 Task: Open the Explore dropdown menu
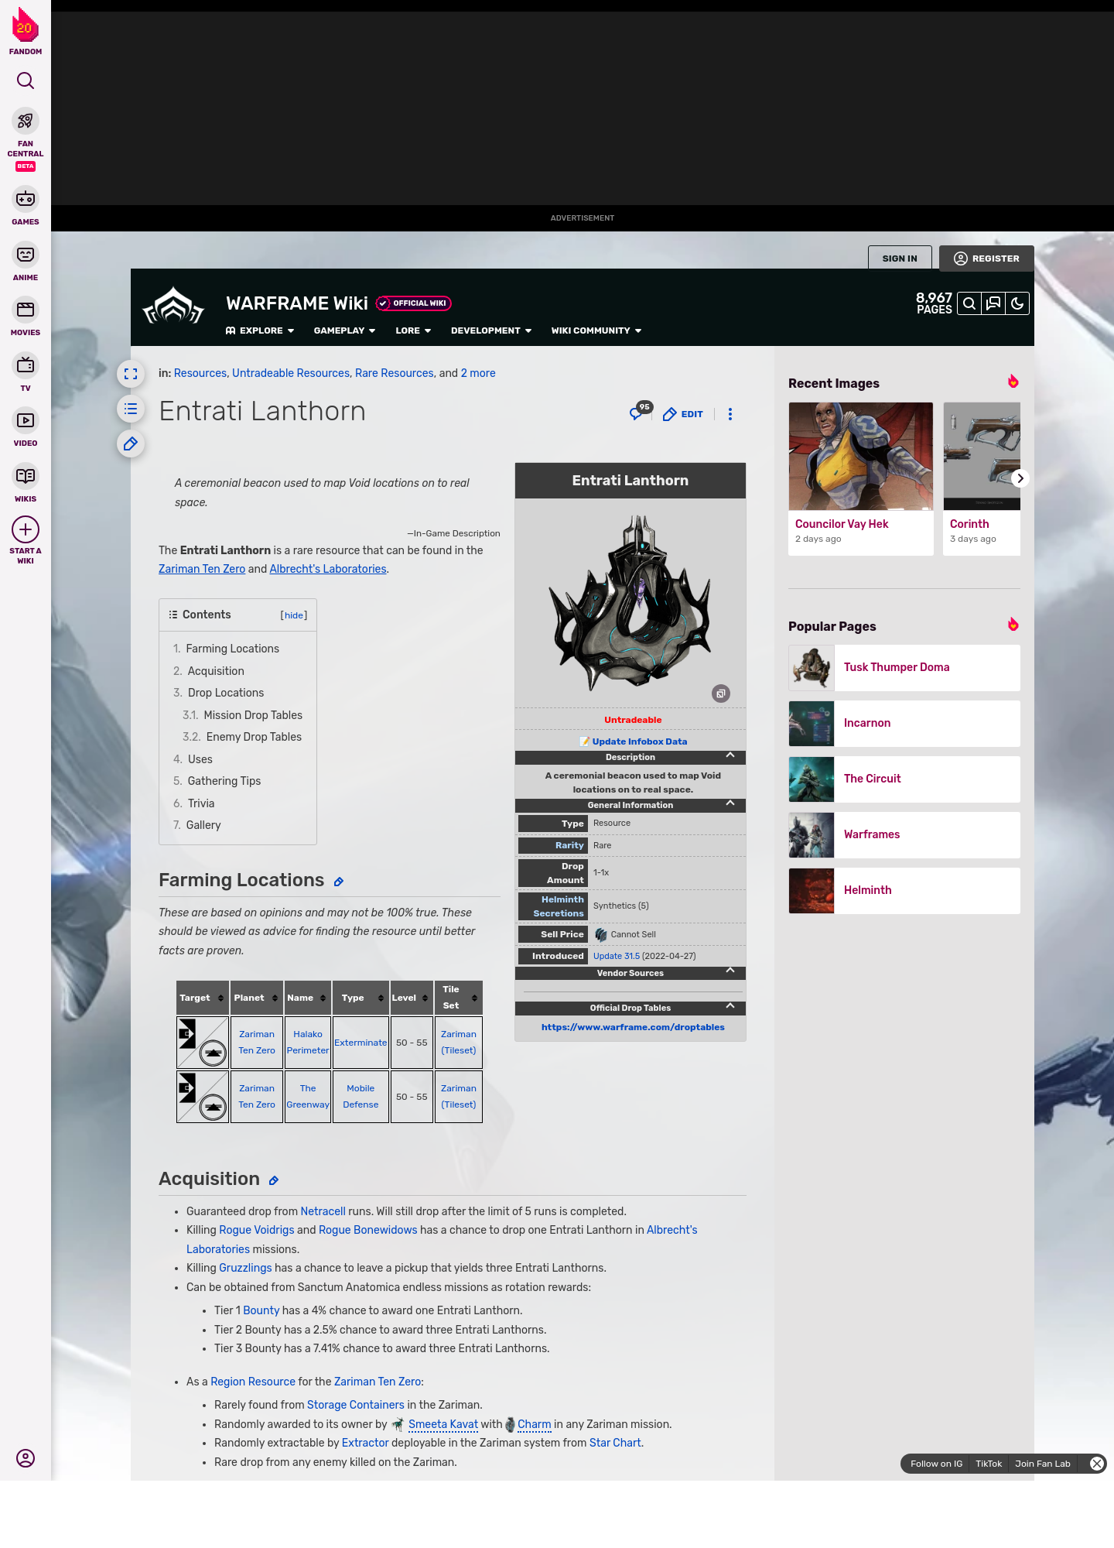[260, 330]
